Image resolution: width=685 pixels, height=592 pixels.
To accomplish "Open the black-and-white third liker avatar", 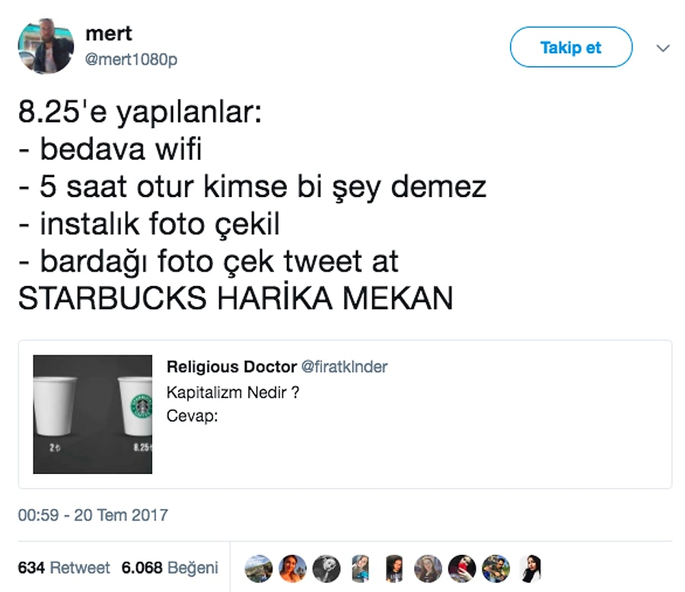I will click(x=327, y=568).
